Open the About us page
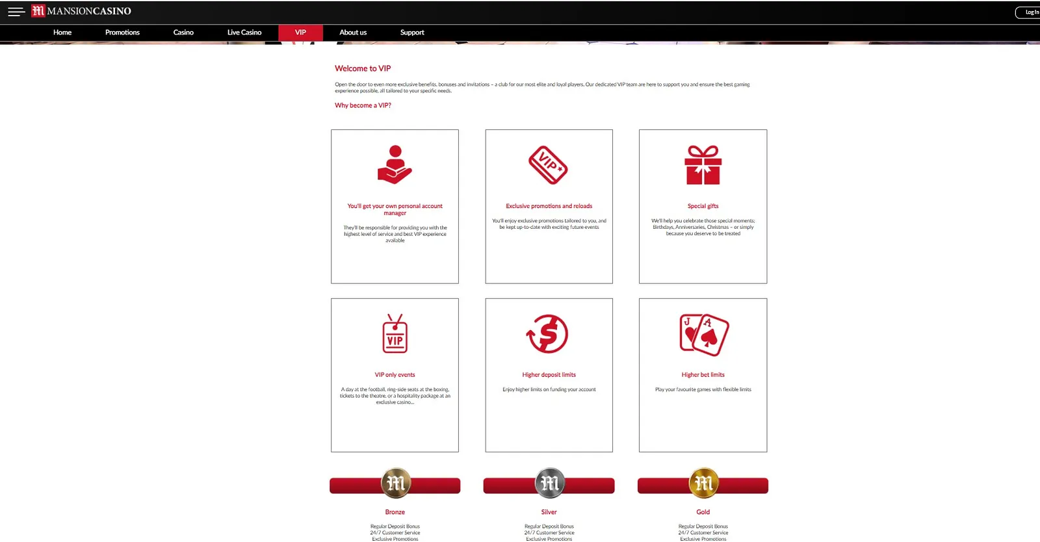1040x542 pixels. (x=353, y=32)
